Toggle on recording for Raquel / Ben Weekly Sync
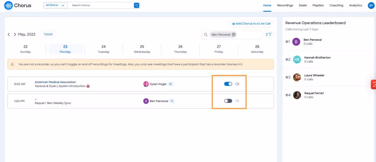Screen dimensions: 376x162 click(x=228, y=101)
